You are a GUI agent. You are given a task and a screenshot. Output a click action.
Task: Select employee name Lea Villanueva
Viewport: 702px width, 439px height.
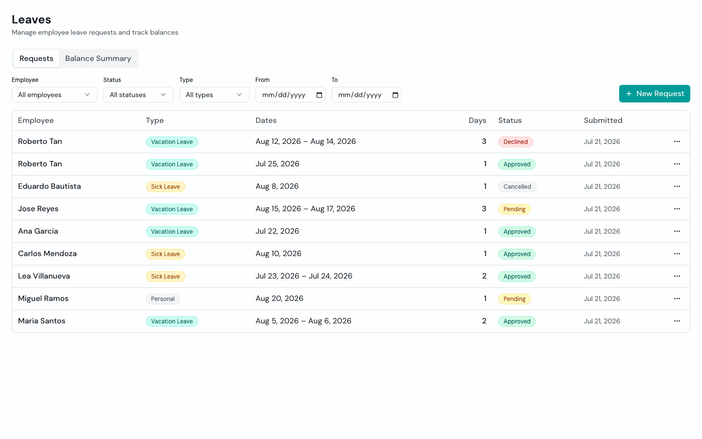44,276
